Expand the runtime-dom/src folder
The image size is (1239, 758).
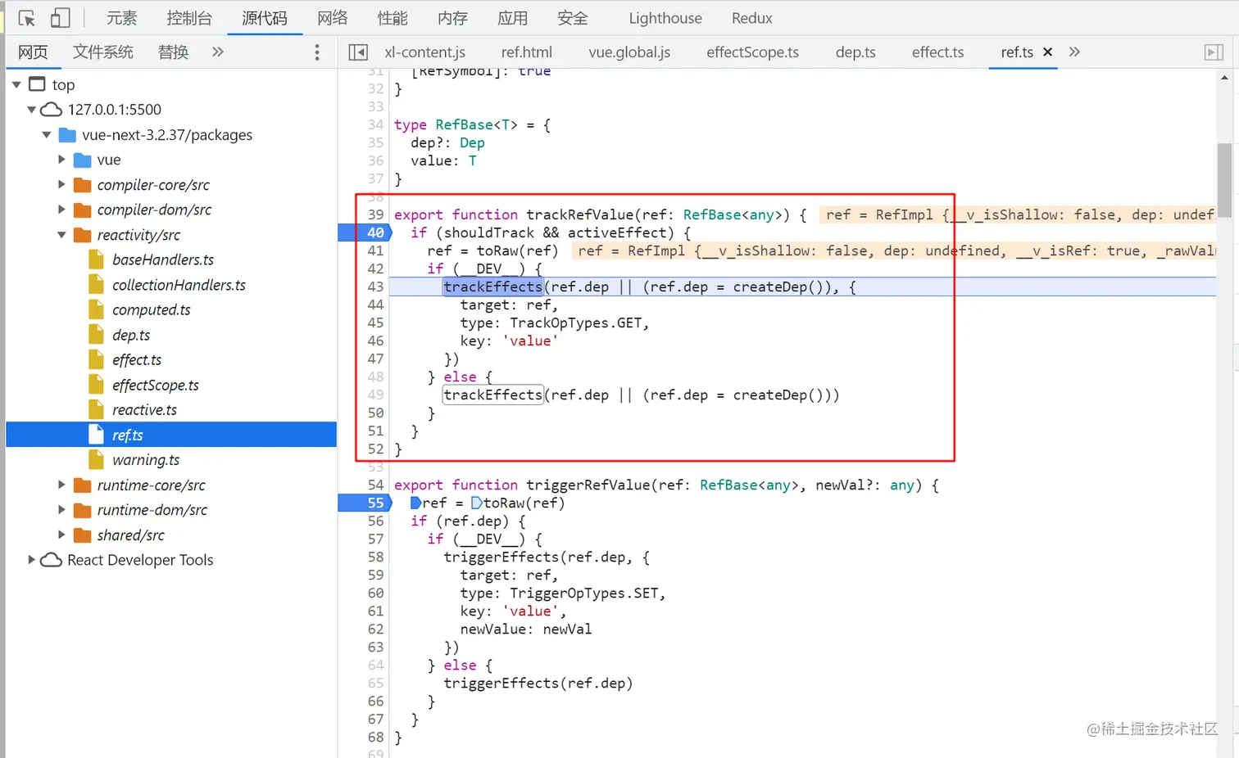61,510
